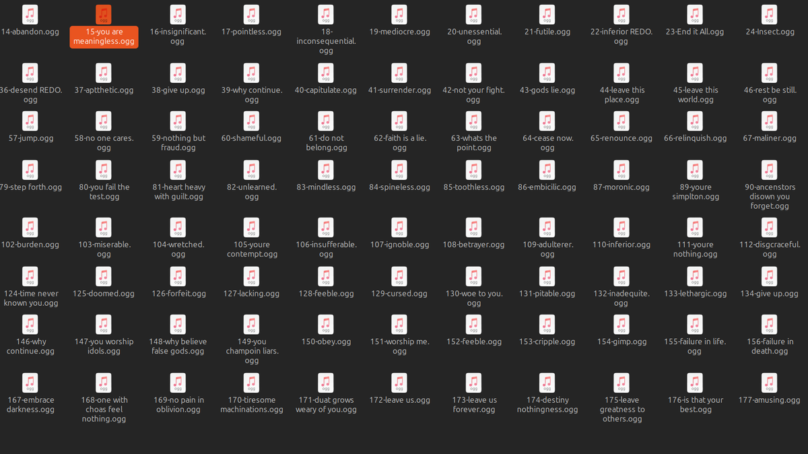The height and width of the screenshot is (454, 808).
Task: Click '155-failure in life.ogg' label
Action: 696,346
